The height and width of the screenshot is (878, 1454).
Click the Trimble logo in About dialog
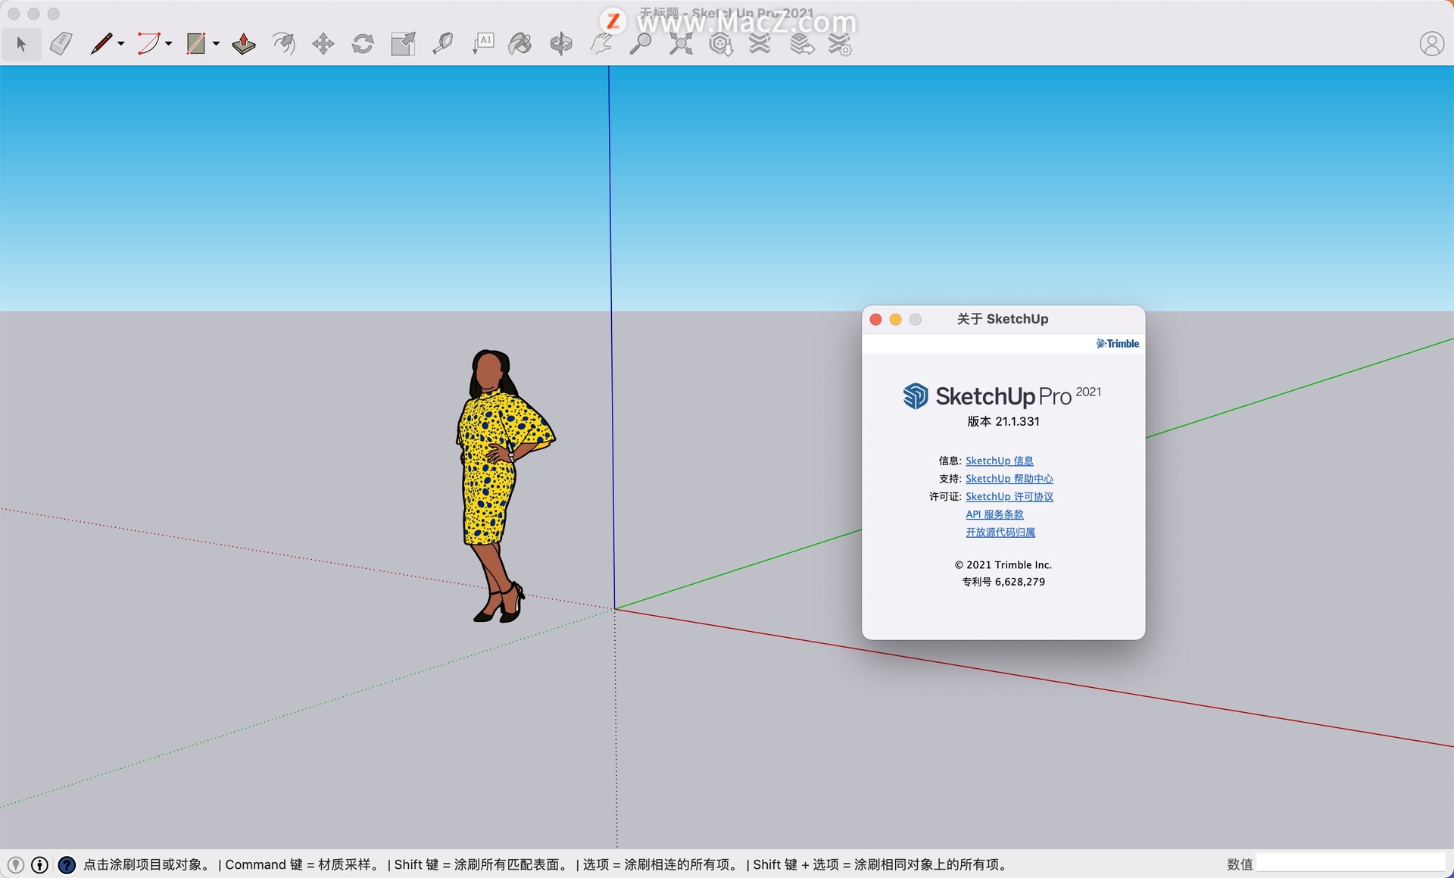(x=1118, y=344)
